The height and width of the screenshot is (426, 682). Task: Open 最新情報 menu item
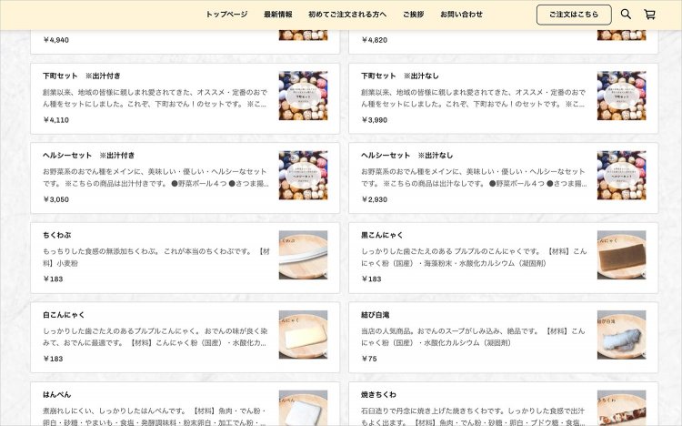pyautogui.click(x=278, y=15)
